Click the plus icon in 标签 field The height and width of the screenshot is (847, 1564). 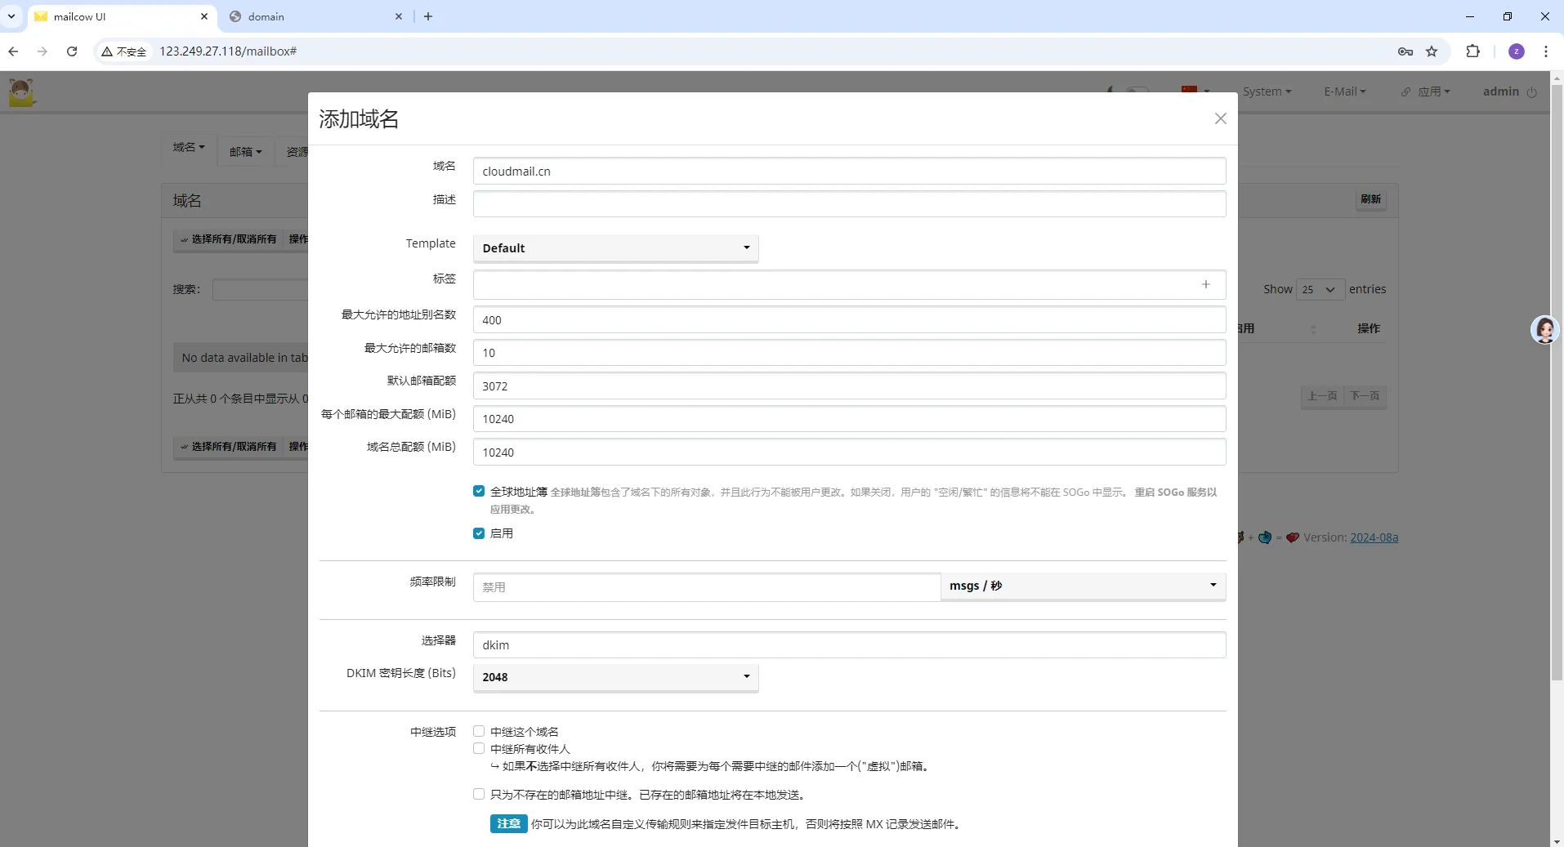click(1205, 284)
